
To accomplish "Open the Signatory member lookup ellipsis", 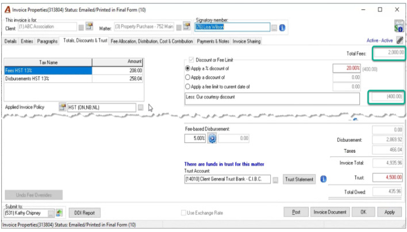I will click(274, 28).
